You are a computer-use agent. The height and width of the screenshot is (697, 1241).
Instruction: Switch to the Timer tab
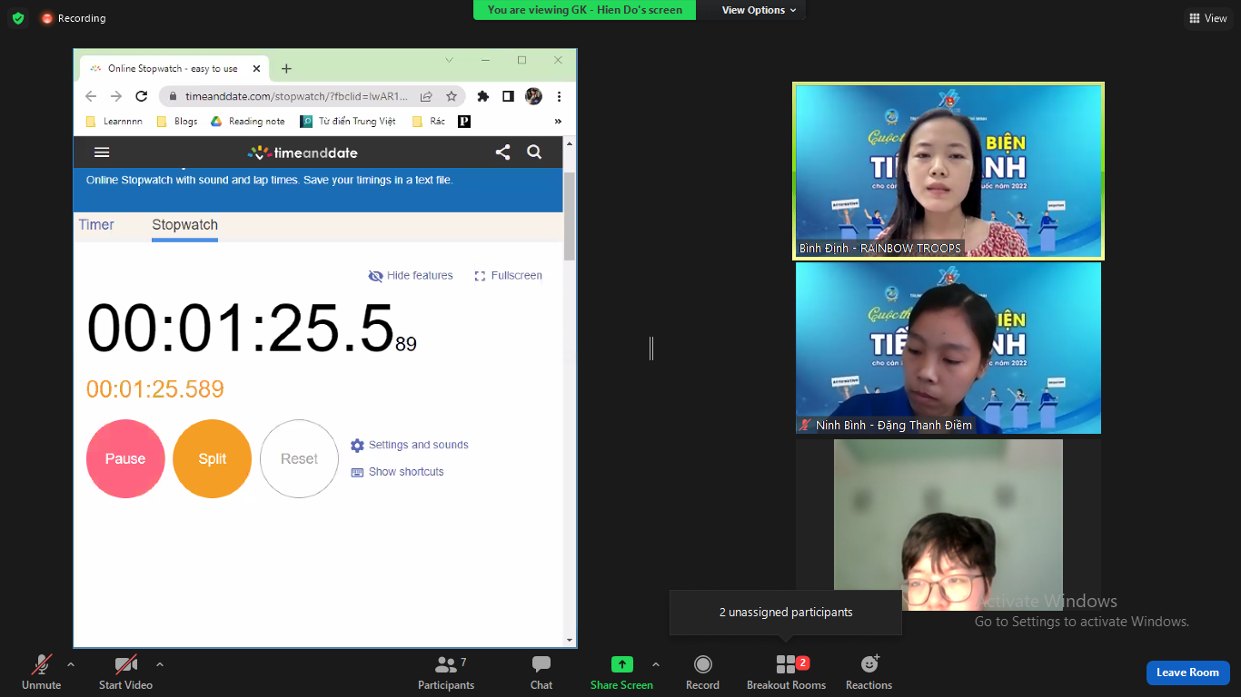click(96, 225)
